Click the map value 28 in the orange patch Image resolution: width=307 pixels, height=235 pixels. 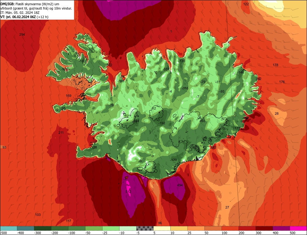coord(277,114)
